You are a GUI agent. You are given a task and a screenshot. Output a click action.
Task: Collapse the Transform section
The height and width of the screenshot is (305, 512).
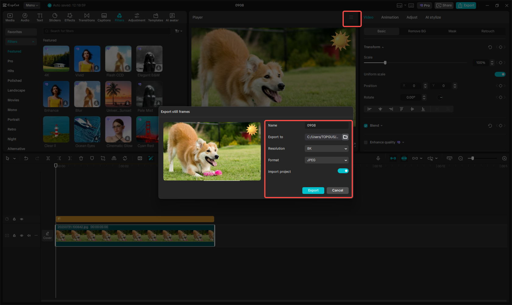coord(382,47)
